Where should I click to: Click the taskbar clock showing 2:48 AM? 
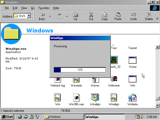pyautogui.click(x=152, y=117)
